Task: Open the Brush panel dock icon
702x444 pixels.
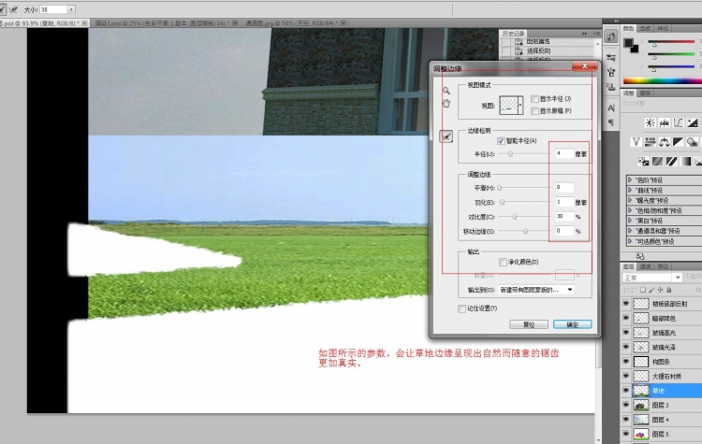Action: click(611, 72)
